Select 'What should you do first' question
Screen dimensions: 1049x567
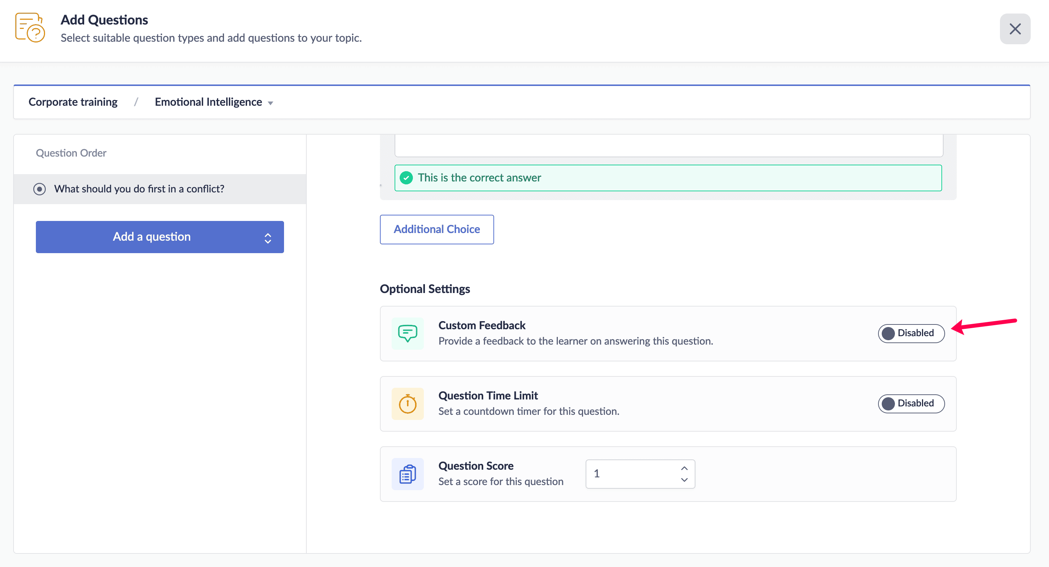pos(139,189)
